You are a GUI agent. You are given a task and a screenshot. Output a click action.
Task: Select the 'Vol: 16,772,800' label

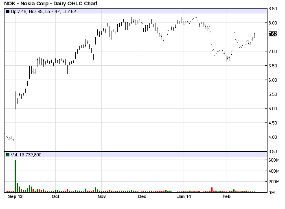[26, 155]
